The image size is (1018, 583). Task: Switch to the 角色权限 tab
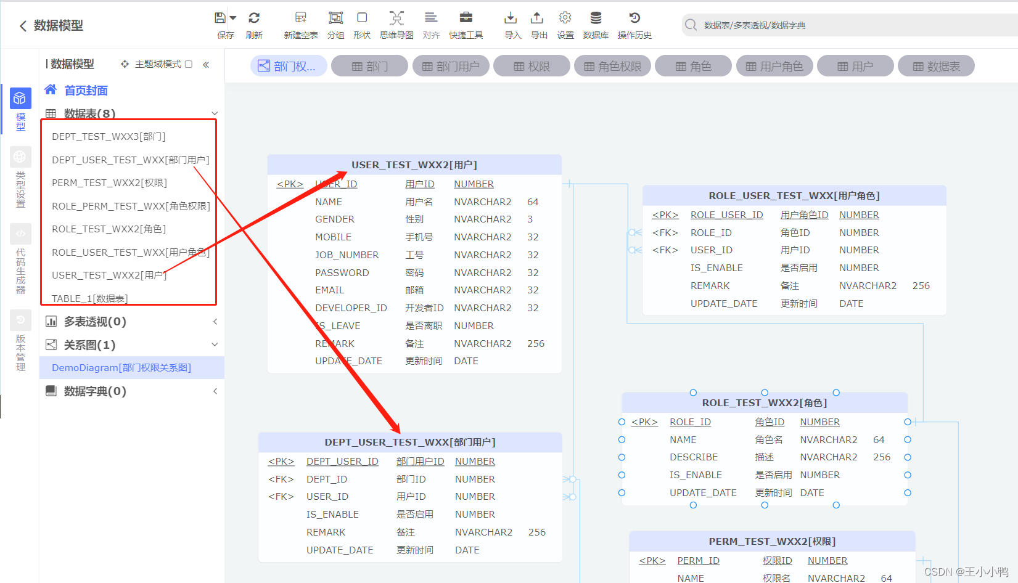click(612, 66)
